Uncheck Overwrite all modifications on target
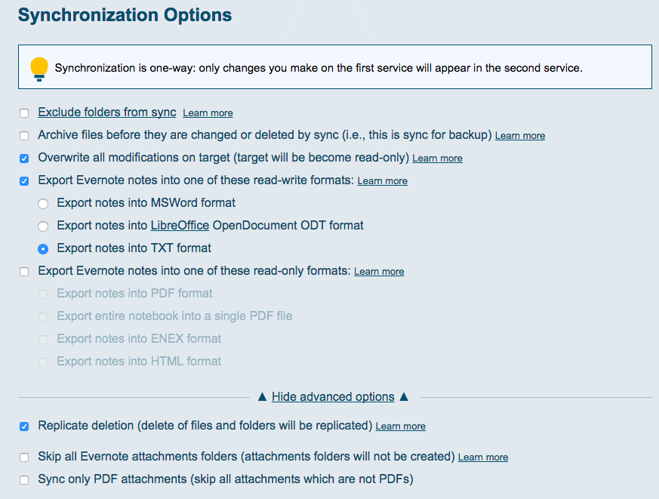Screen dimensions: 659x499 pos(24,159)
